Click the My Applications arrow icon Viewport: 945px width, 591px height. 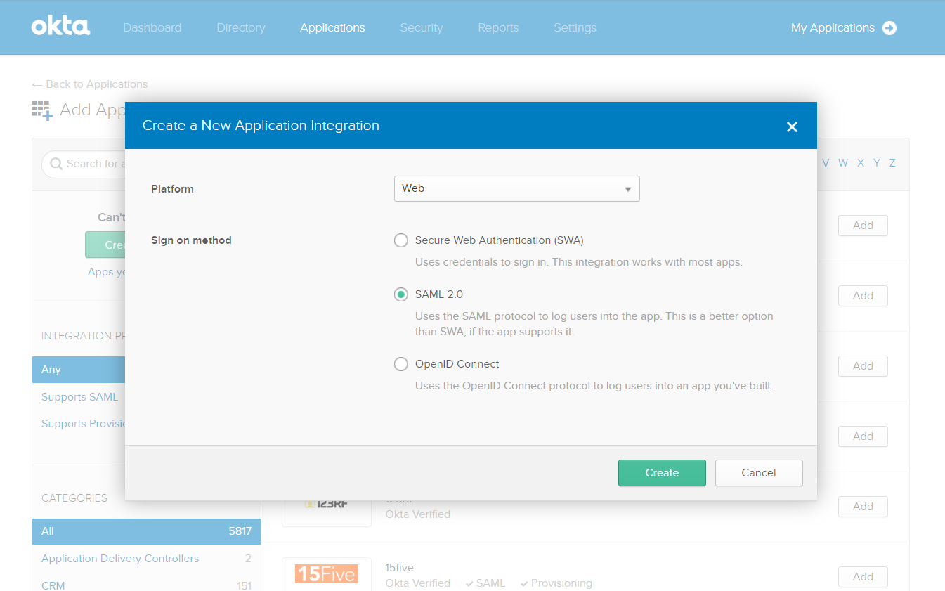click(x=889, y=28)
